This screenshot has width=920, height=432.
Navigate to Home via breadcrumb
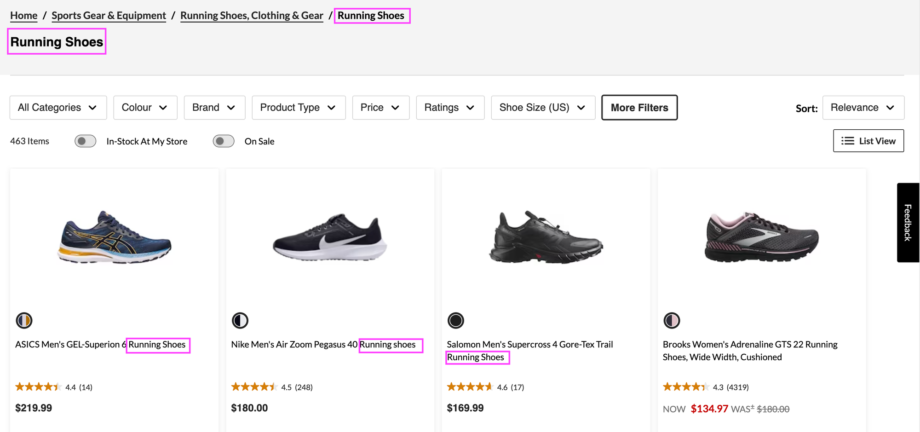(x=23, y=15)
